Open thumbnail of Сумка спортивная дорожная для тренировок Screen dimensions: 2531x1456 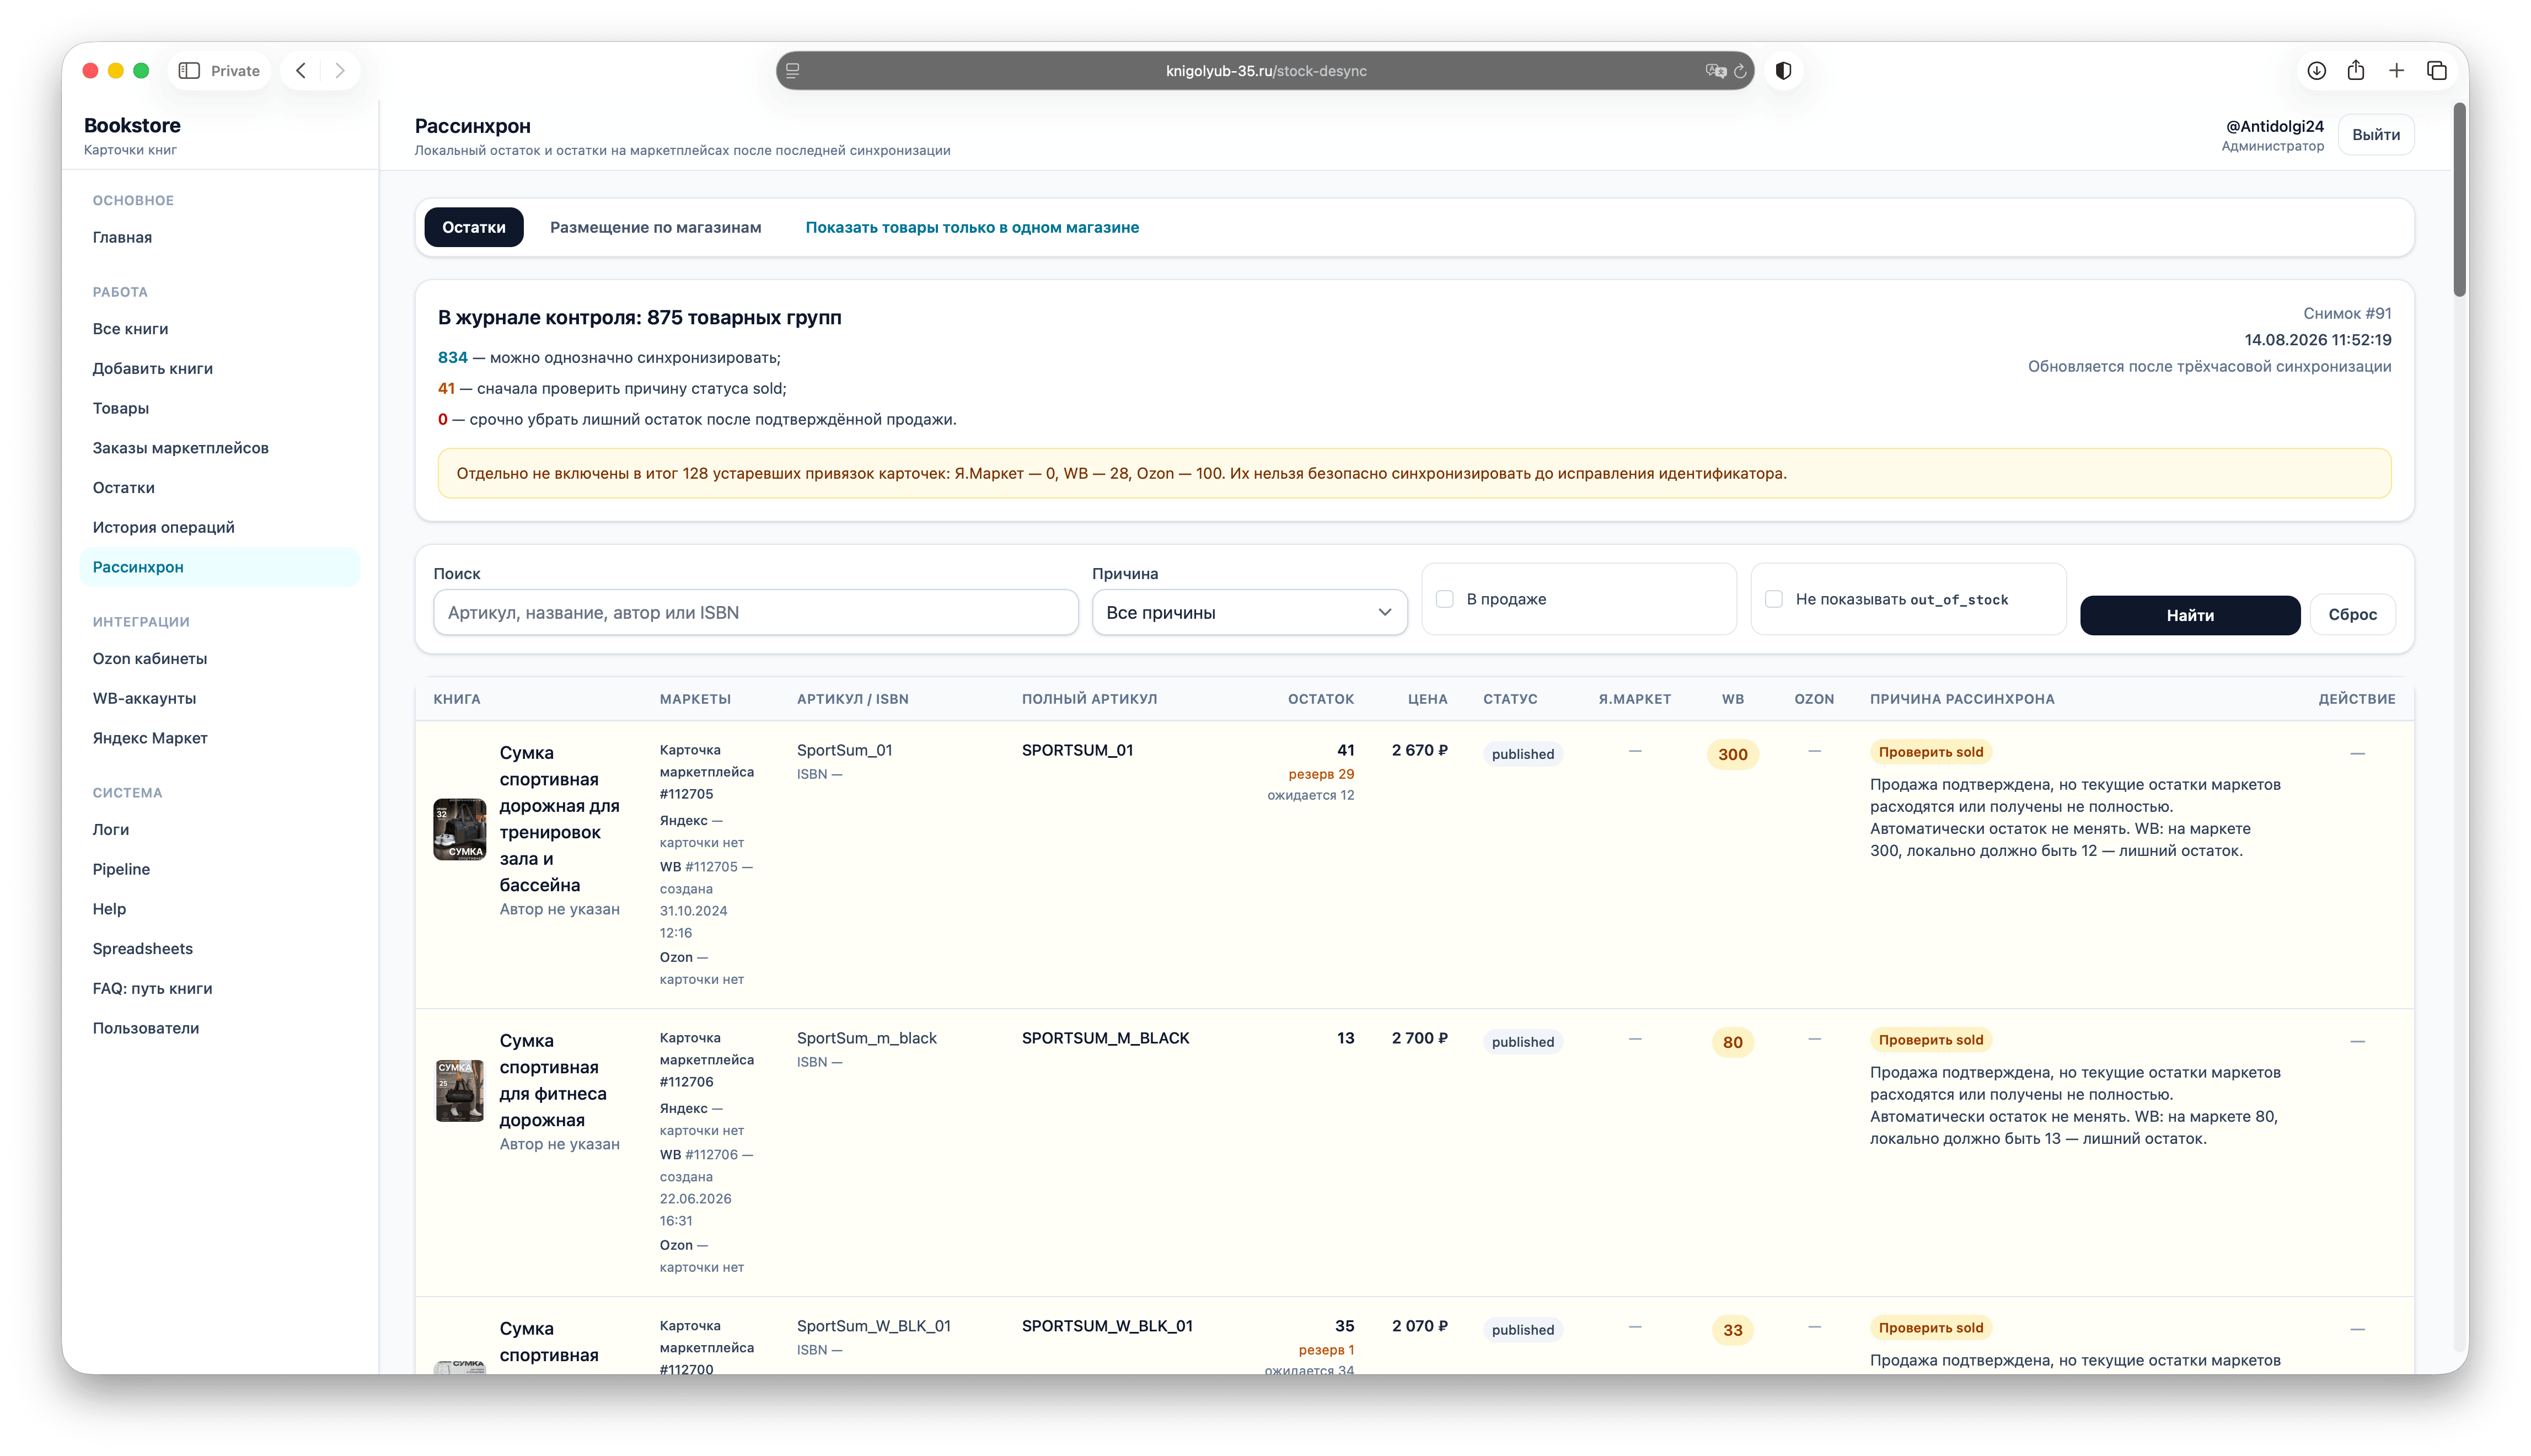coord(460,829)
